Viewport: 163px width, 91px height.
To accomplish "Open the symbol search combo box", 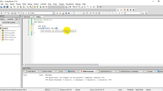I will click(11, 25).
